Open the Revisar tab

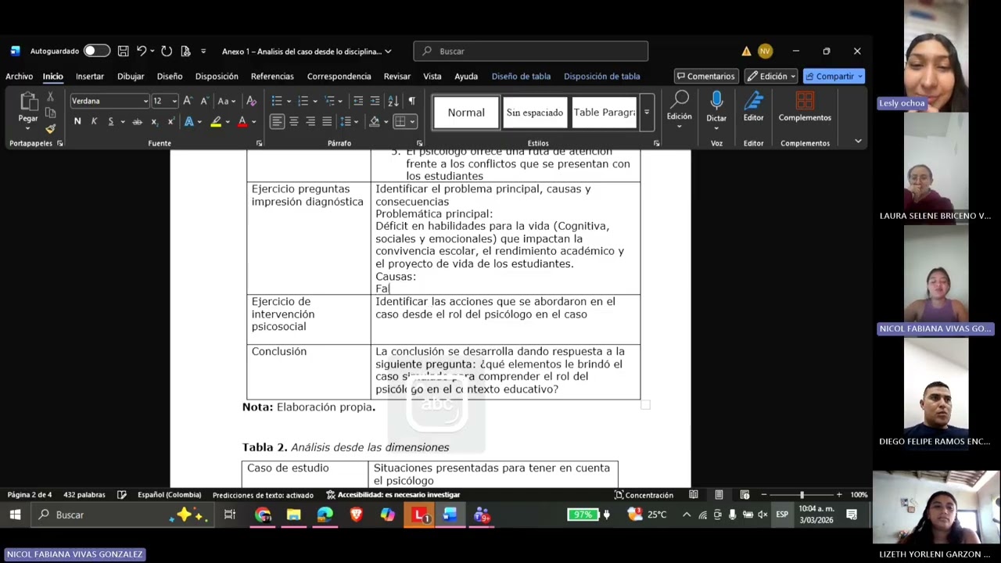click(397, 76)
